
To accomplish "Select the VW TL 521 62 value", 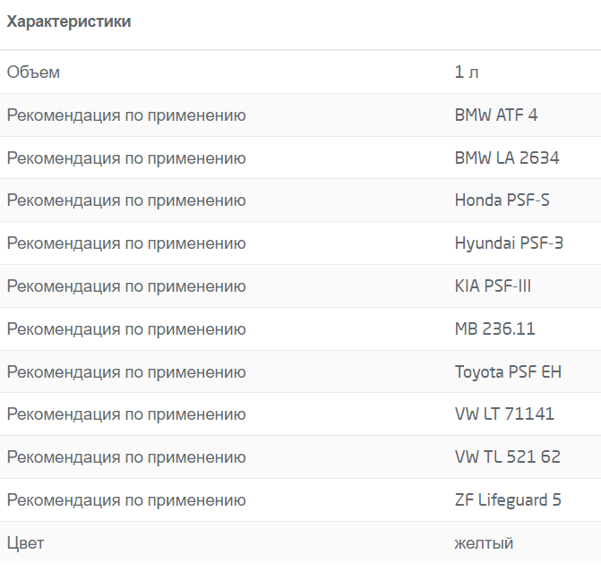I will point(508,457).
